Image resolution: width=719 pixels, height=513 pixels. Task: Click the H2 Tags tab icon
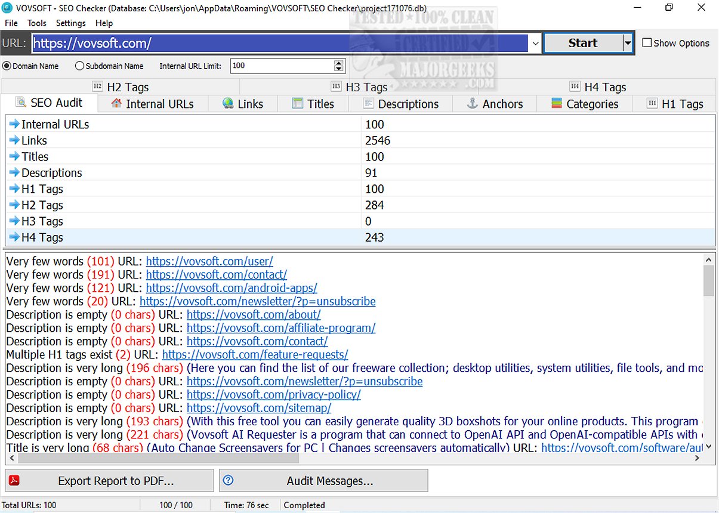97,86
